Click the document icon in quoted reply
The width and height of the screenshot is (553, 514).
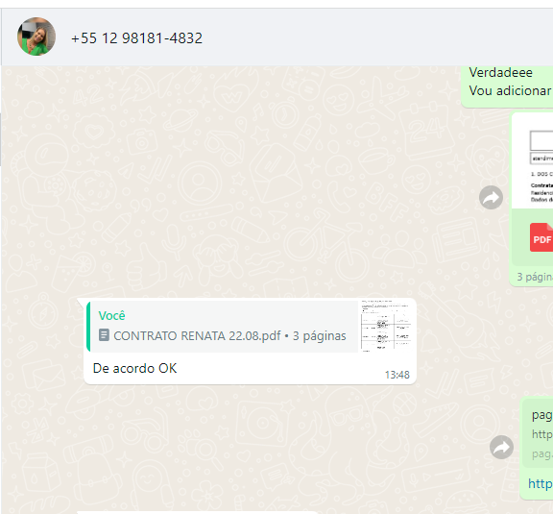click(104, 335)
